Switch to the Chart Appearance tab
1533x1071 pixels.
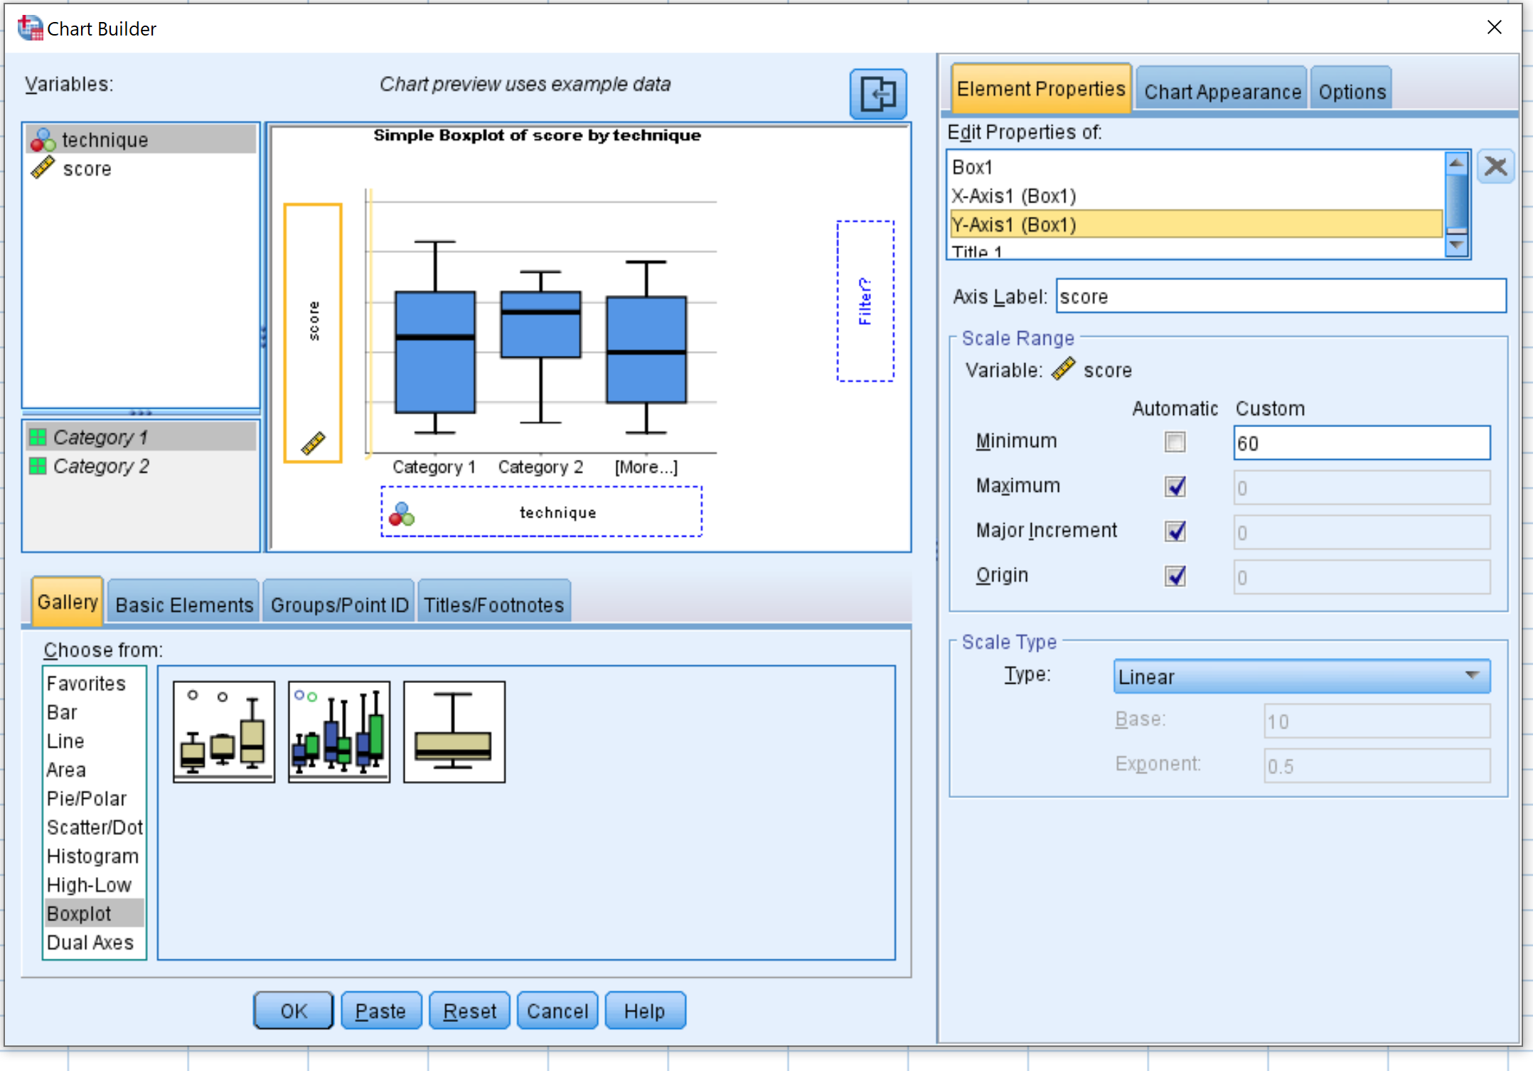pos(1222,91)
